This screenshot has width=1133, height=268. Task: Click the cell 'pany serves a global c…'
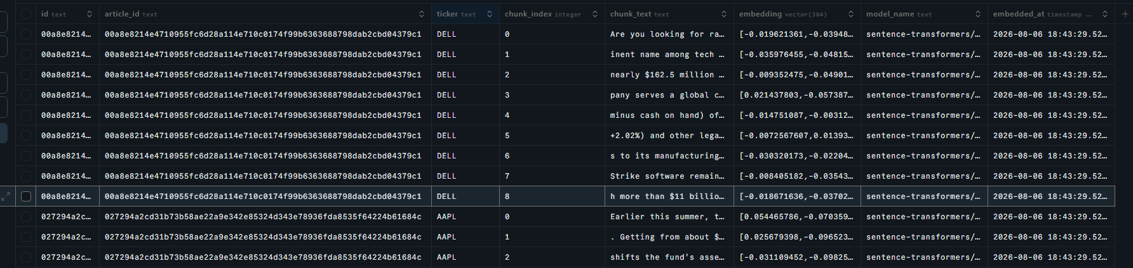click(x=669, y=95)
